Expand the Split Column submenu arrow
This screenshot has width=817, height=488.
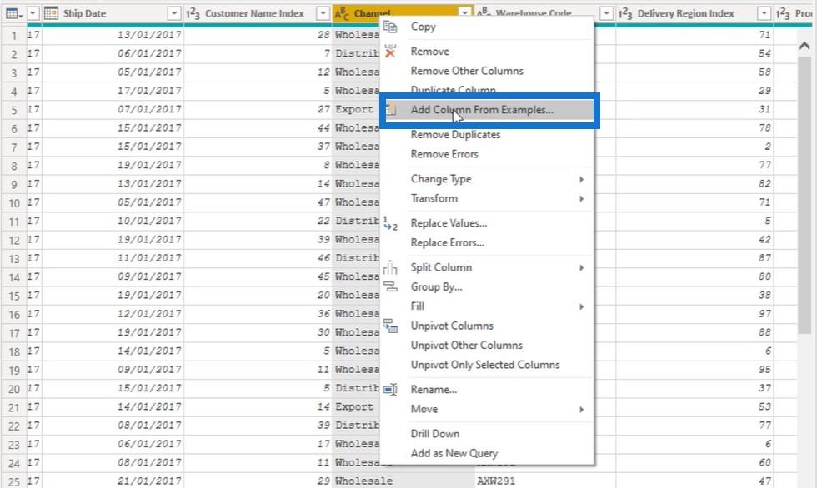point(582,268)
